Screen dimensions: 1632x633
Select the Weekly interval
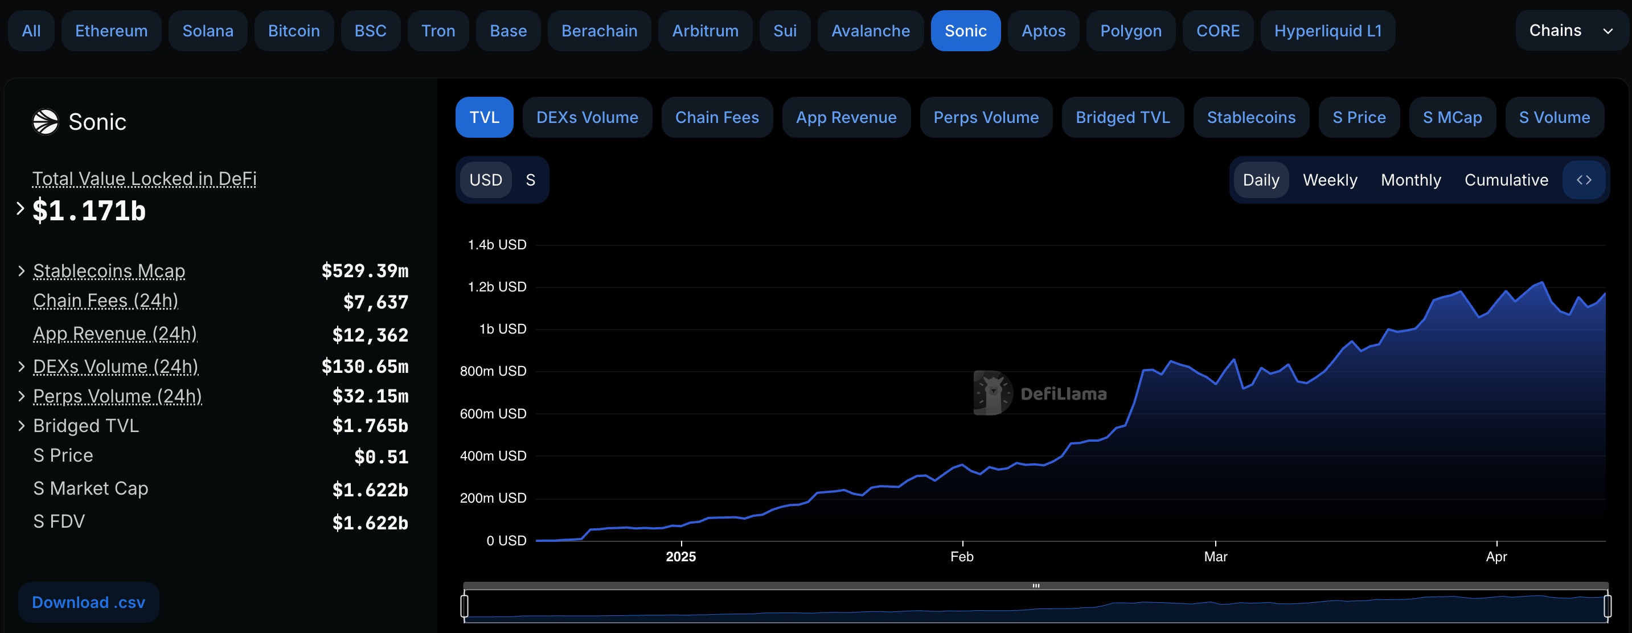point(1329,180)
